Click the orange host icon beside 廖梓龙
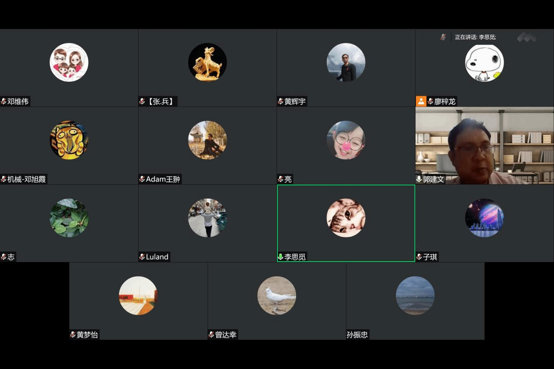The height and width of the screenshot is (369, 554). pyautogui.click(x=421, y=101)
